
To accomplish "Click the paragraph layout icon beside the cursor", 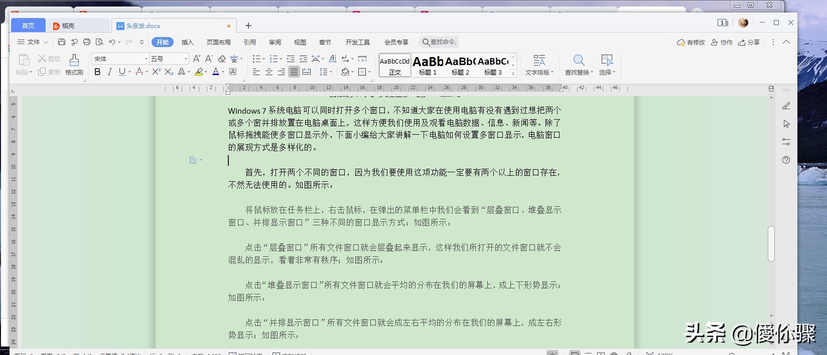I will (193, 160).
